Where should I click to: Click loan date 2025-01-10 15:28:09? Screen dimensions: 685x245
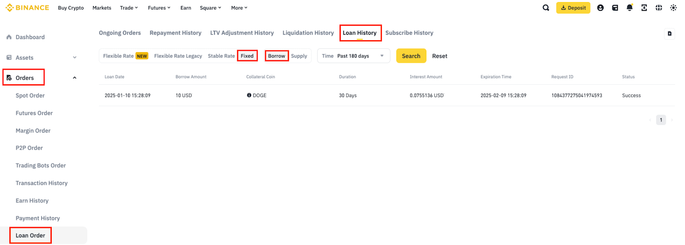pos(128,95)
